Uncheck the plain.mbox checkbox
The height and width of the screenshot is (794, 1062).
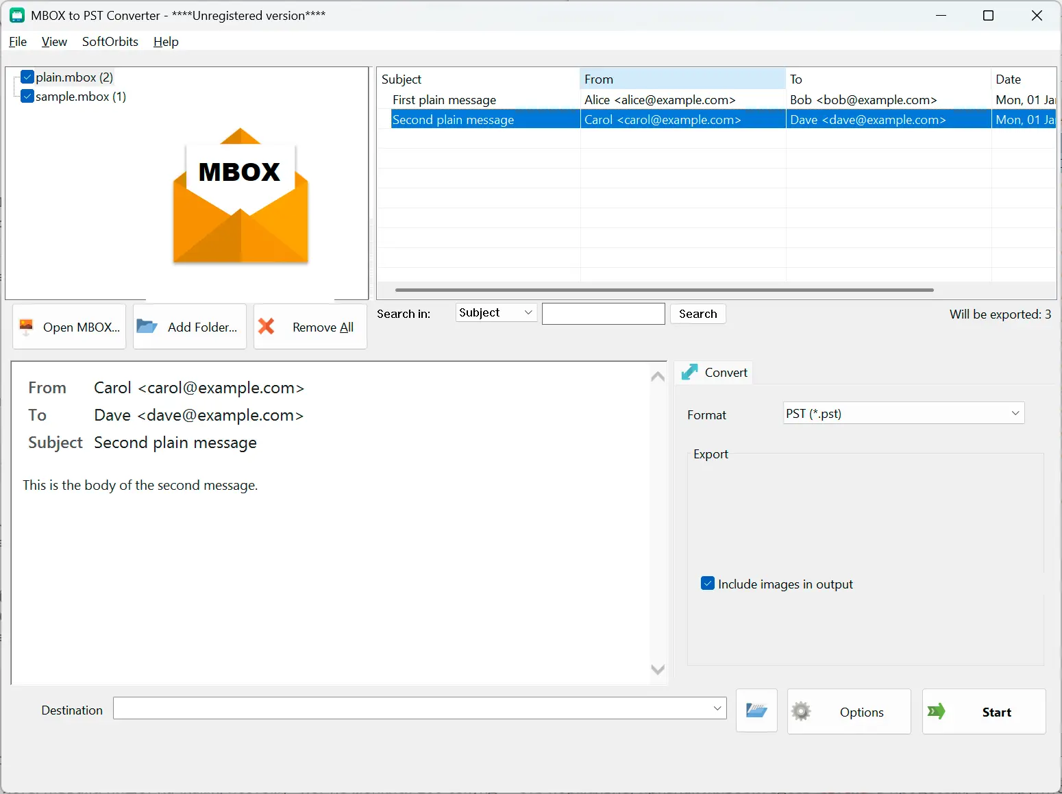click(x=27, y=77)
